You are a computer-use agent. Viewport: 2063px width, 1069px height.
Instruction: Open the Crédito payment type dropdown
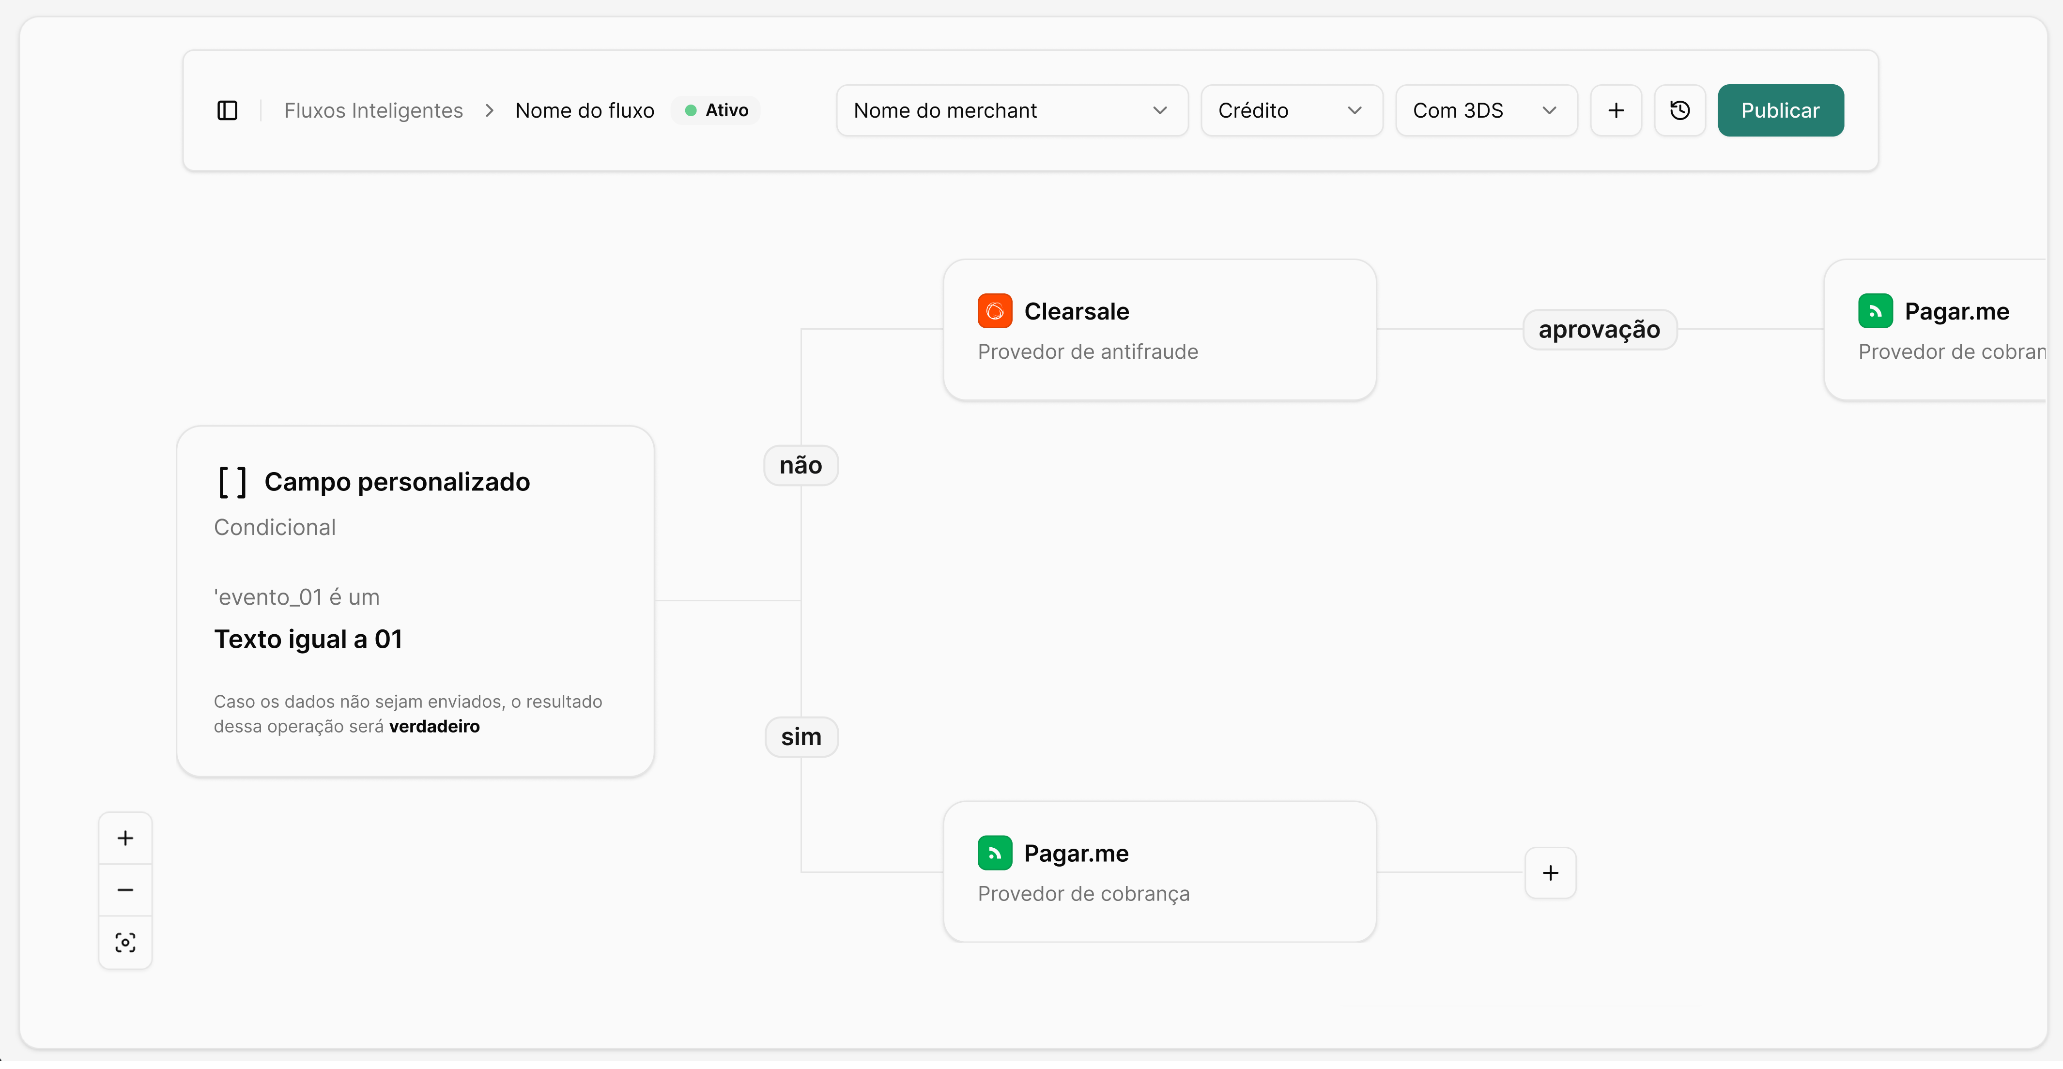pos(1292,110)
